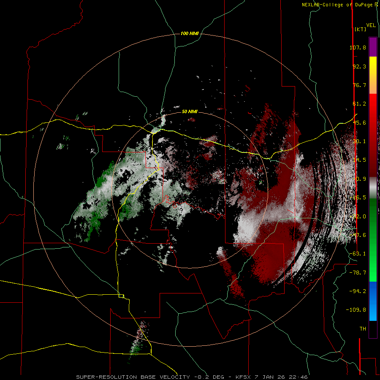The width and height of the screenshot is (380, 380).
Task: Click the 107.8 velocity scale value
Action: pos(358,47)
